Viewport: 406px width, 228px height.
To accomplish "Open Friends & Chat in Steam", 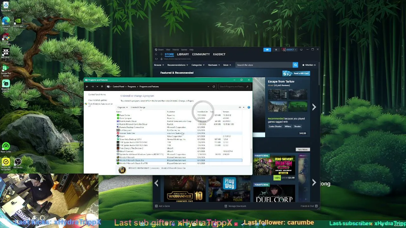I will click(x=309, y=206).
